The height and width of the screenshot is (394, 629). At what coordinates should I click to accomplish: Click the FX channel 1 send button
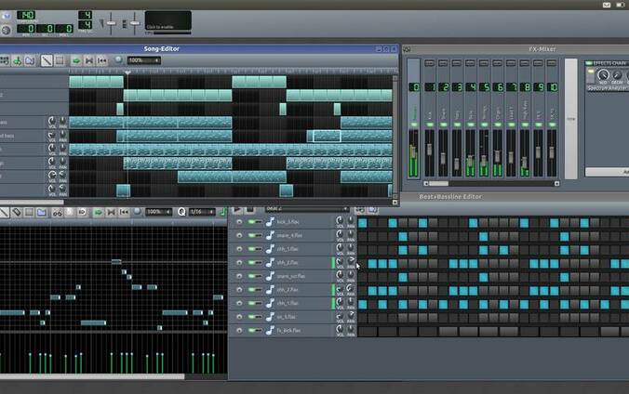click(430, 63)
